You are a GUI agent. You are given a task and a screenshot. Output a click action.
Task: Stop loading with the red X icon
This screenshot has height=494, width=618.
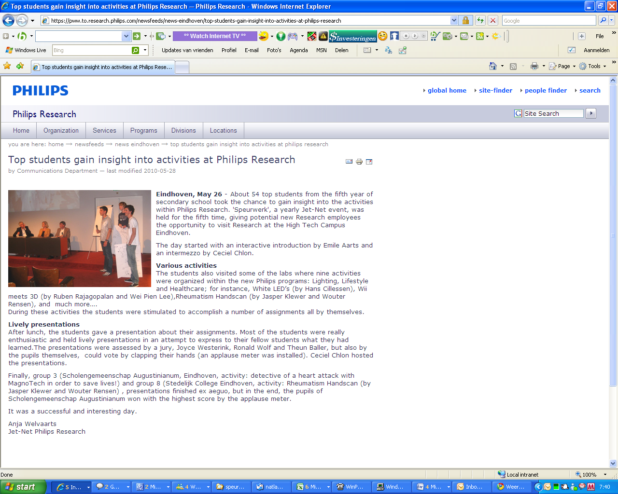[492, 20]
